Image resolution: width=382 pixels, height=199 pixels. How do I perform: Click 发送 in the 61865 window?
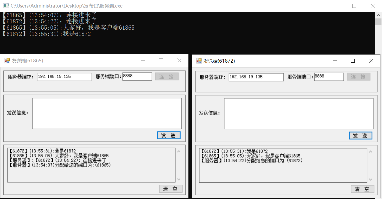tap(169, 135)
